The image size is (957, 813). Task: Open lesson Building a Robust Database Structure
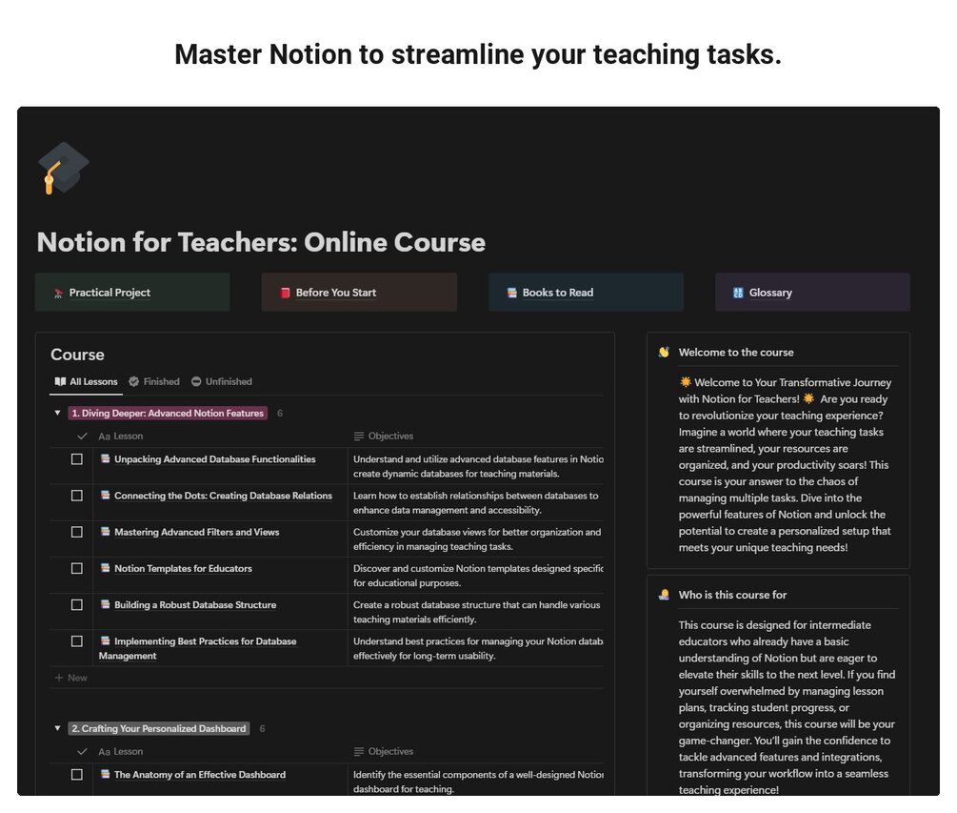[x=195, y=605]
